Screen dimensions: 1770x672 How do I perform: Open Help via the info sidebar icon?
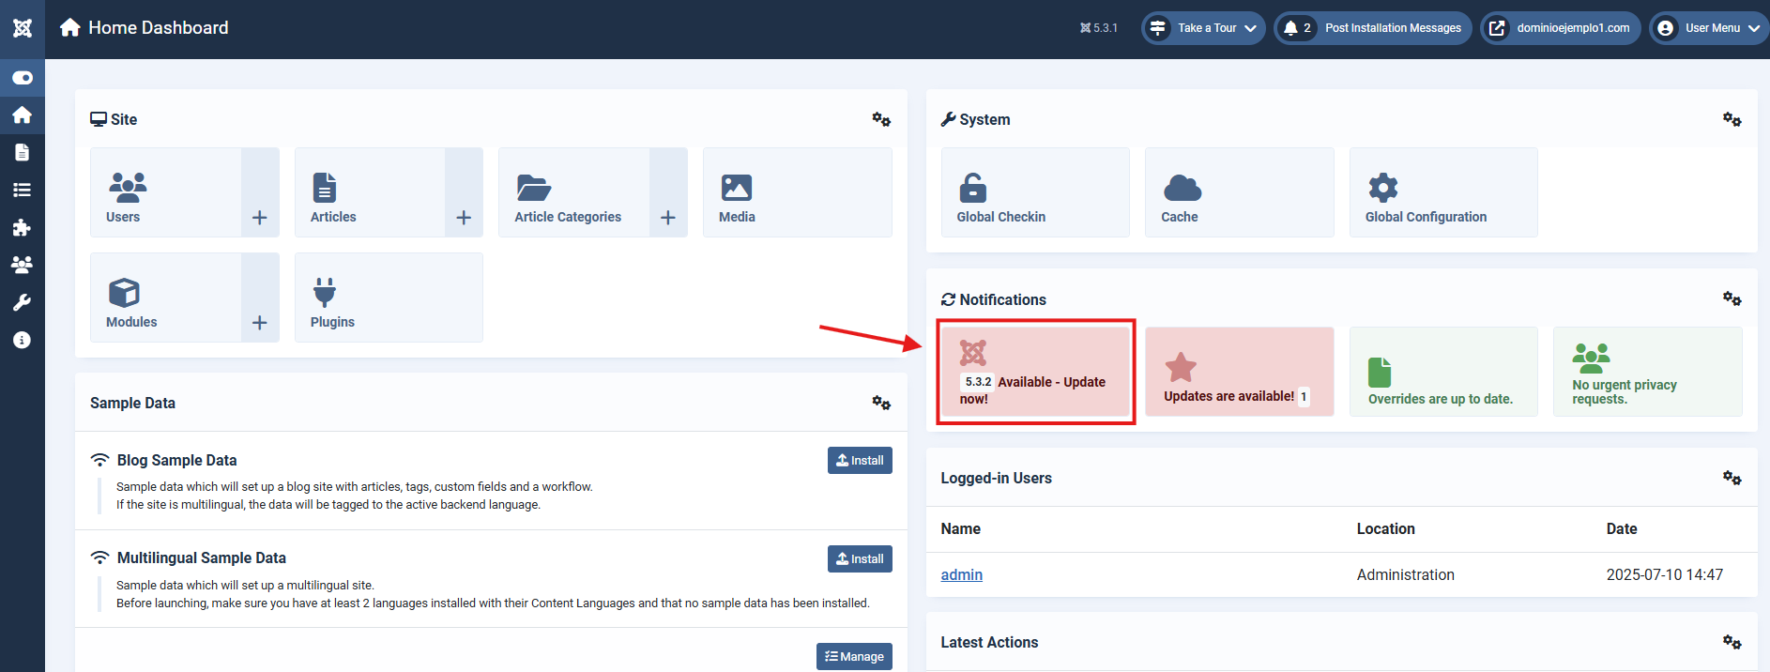pyautogui.click(x=23, y=340)
